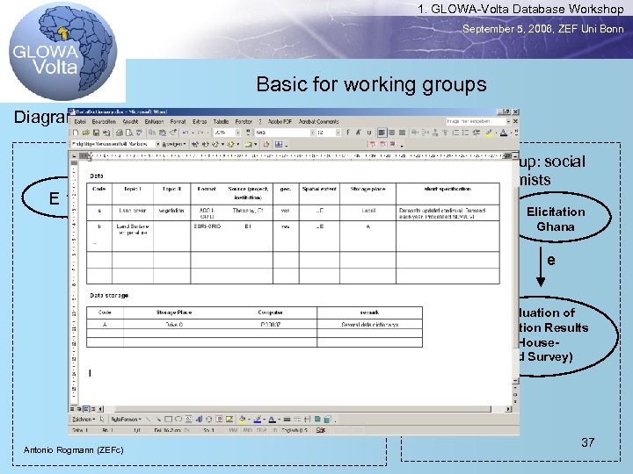Select the oval shape tool in Drawing toolbar
This screenshot has width=633, height=474.
tap(178, 420)
